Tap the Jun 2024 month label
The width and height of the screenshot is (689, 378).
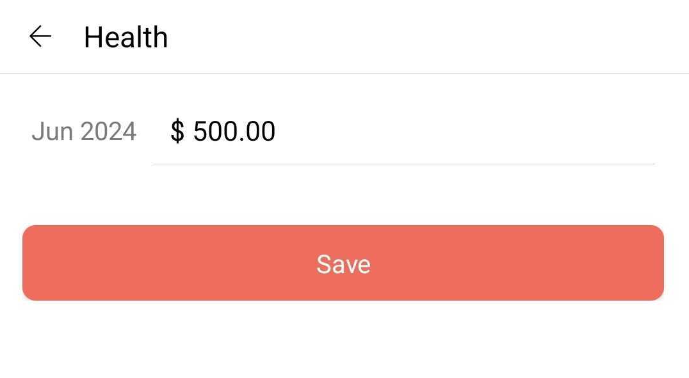click(84, 132)
